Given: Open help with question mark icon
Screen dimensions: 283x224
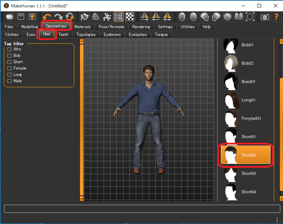Looking at the screenshot, I should [x=276, y=17].
